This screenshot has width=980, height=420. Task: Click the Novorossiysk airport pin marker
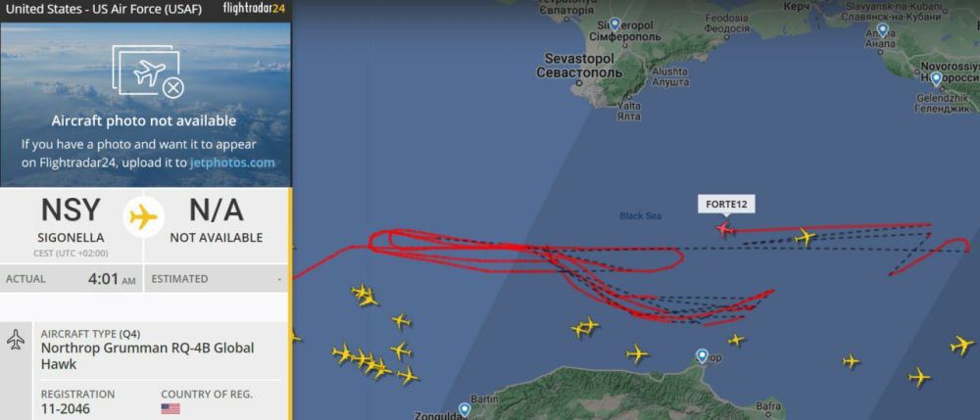coord(936,78)
